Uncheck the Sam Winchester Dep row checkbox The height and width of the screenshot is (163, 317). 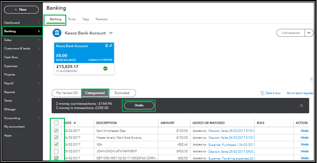click(x=56, y=131)
